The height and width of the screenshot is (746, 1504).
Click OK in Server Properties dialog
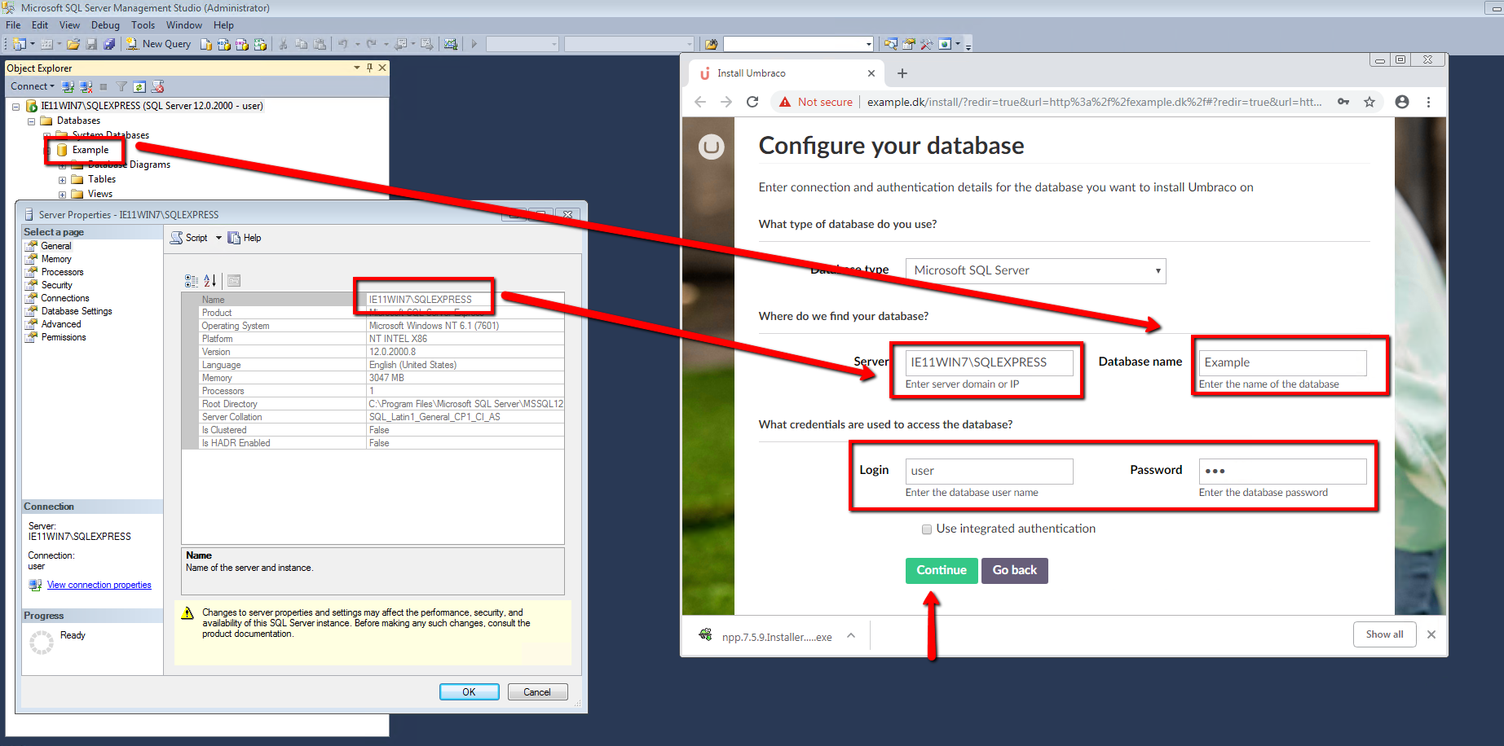point(470,692)
